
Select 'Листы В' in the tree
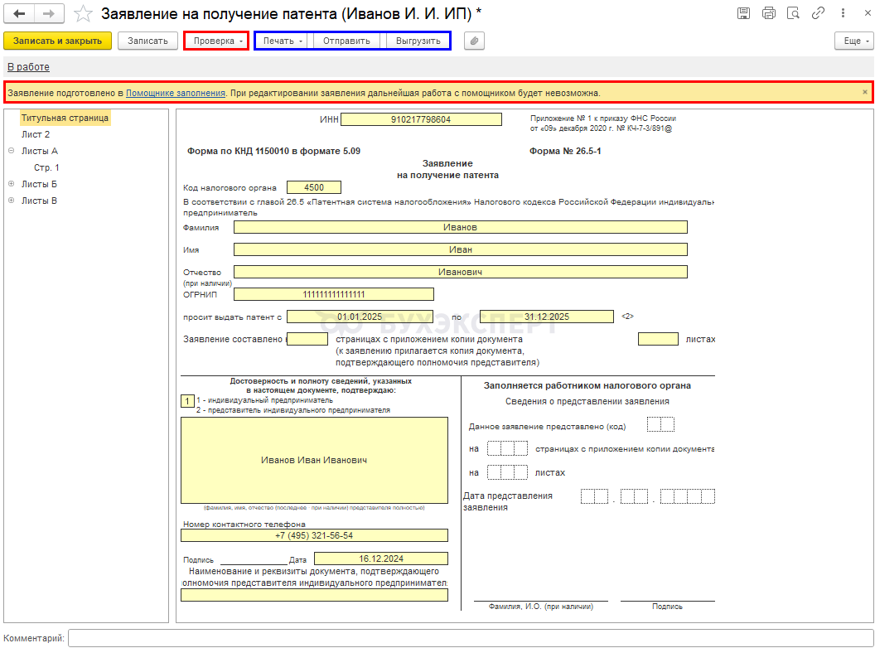pos(39,201)
